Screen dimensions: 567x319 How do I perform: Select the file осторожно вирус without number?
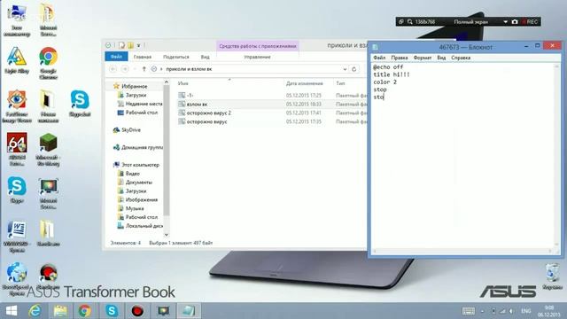206,122
